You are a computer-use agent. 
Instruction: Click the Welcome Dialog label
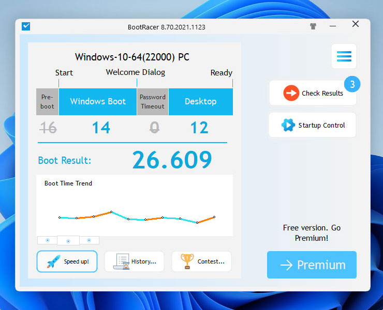136,72
